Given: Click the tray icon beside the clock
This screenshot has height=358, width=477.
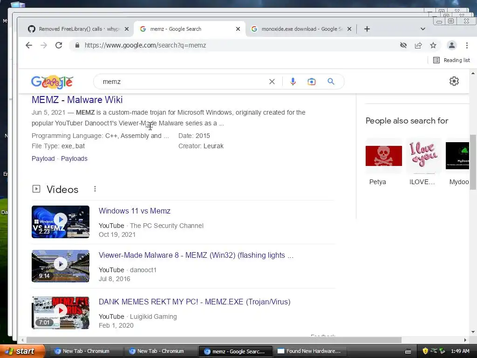Looking at the screenshot, I should (443, 351).
